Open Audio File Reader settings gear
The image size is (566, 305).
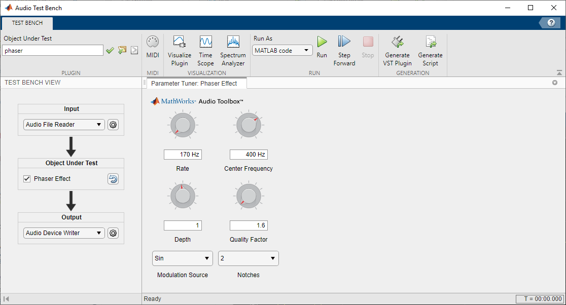(x=113, y=125)
